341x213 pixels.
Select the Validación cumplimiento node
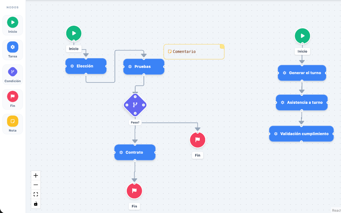pyautogui.click(x=301, y=134)
